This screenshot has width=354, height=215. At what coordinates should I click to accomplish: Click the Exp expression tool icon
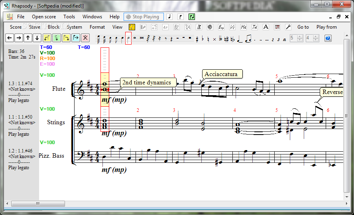(x=221, y=27)
